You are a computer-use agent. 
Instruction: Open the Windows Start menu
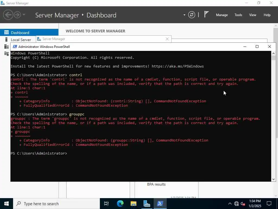pos(7,204)
